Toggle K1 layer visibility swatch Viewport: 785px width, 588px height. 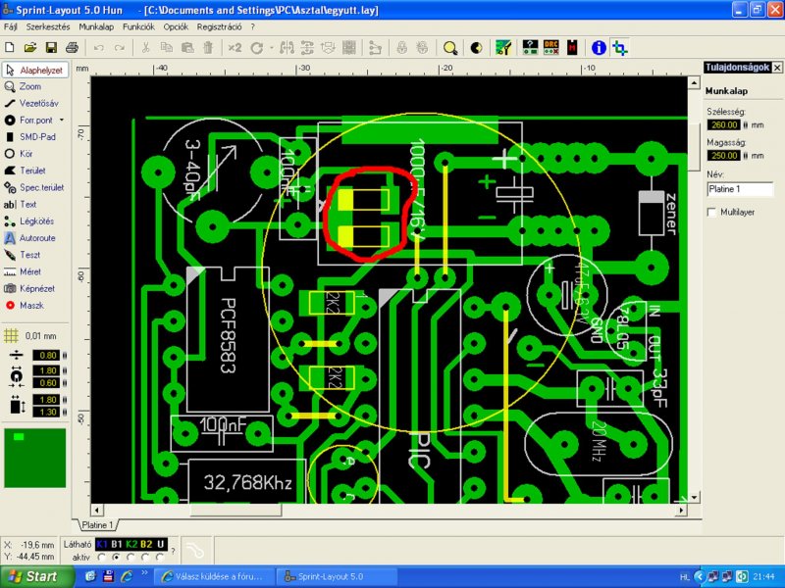[x=102, y=544]
